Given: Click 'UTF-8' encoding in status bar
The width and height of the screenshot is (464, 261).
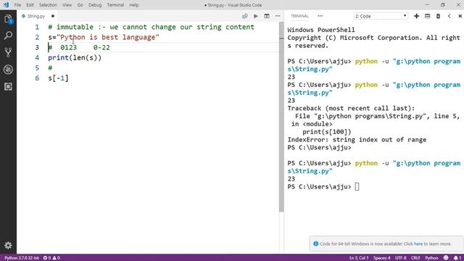Looking at the screenshot, I should coord(401,258).
